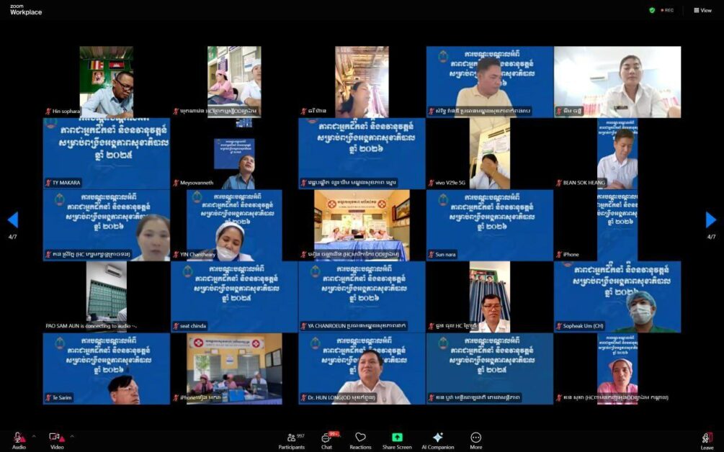Select Dr. HUN LONG's video tile
Image resolution: width=724 pixels, height=452 pixels.
click(362, 368)
